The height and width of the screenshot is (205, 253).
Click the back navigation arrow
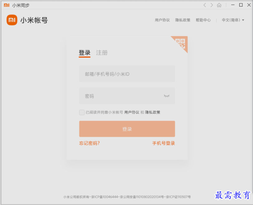205,5
